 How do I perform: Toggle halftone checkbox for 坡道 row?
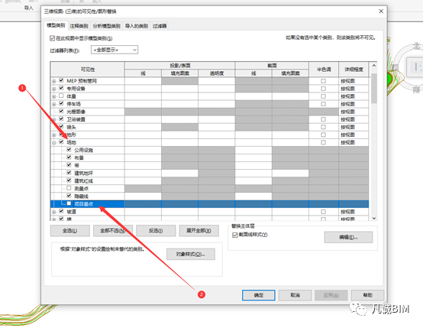323,212
